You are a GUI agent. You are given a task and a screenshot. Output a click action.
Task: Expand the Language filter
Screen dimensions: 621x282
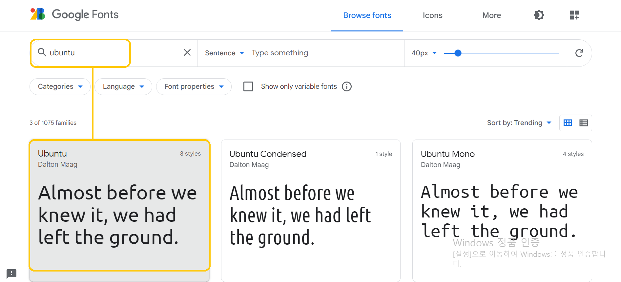(x=123, y=86)
